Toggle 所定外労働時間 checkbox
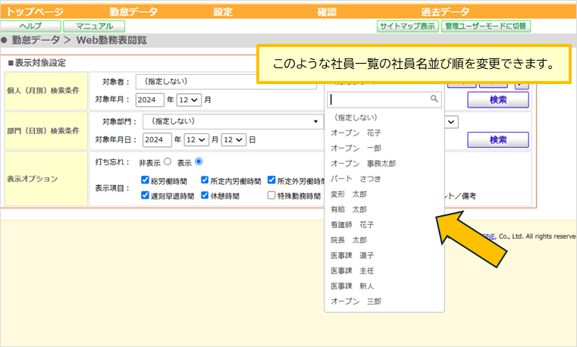577x347 pixels. 271,180
